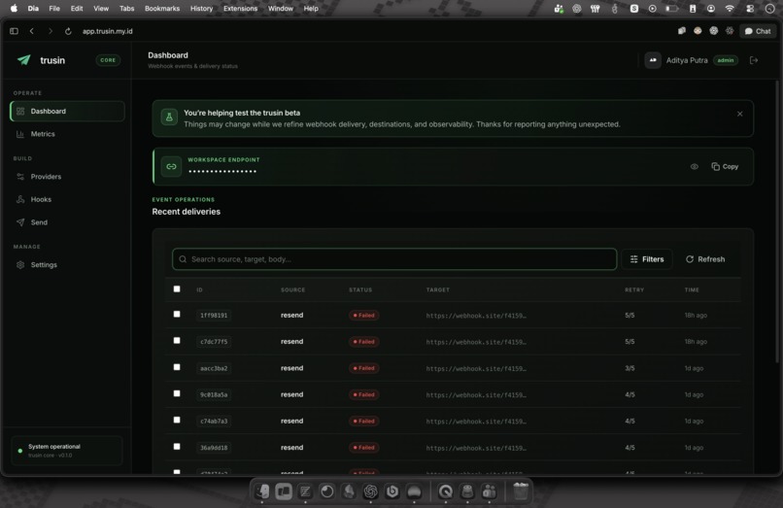Go forward with the browser arrow

coord(50,31)
